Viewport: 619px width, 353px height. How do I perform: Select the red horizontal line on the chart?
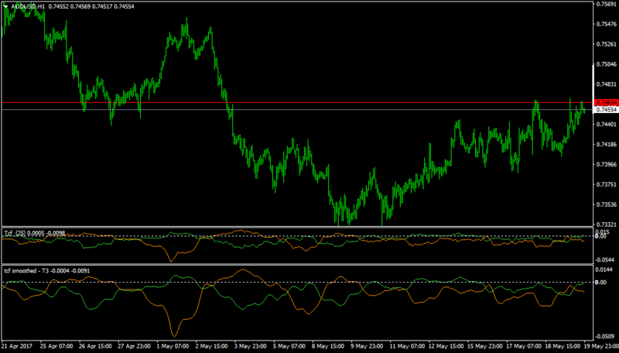tap(297, 103)
